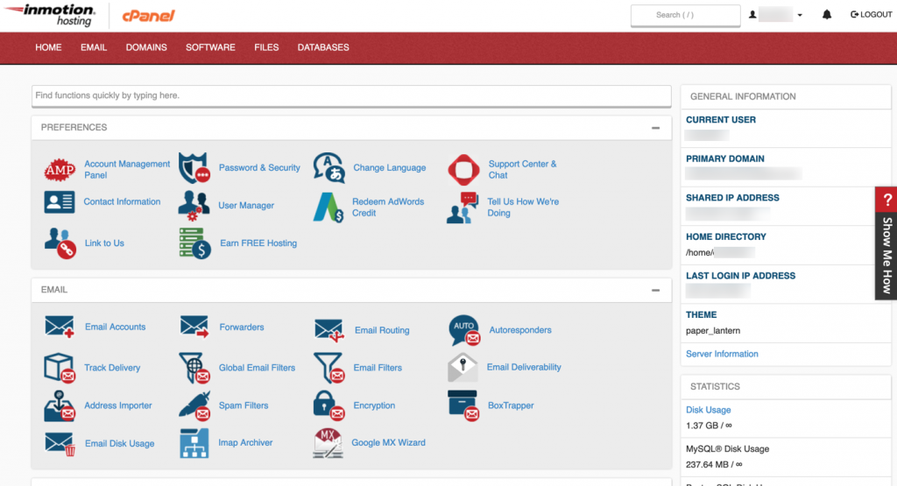The height and width of the screenshot is (486, 897).
Task: Click the Server Information link
Action: coord(722,354)
